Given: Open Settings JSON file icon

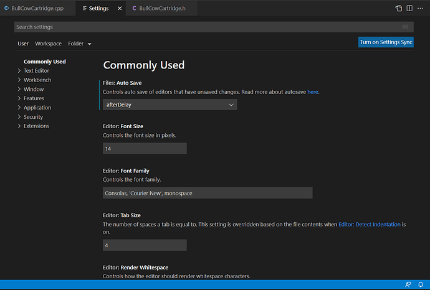Looking at the screenshot, I should click(x=399, y=8).
